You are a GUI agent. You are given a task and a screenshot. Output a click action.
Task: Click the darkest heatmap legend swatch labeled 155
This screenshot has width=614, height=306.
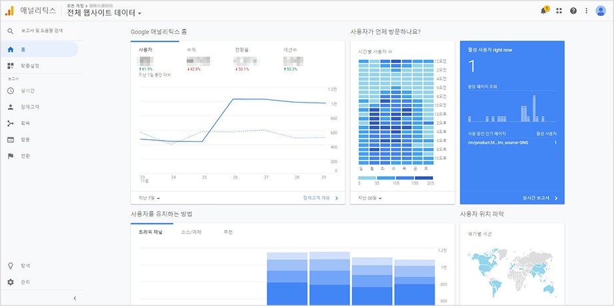(424, 178)
